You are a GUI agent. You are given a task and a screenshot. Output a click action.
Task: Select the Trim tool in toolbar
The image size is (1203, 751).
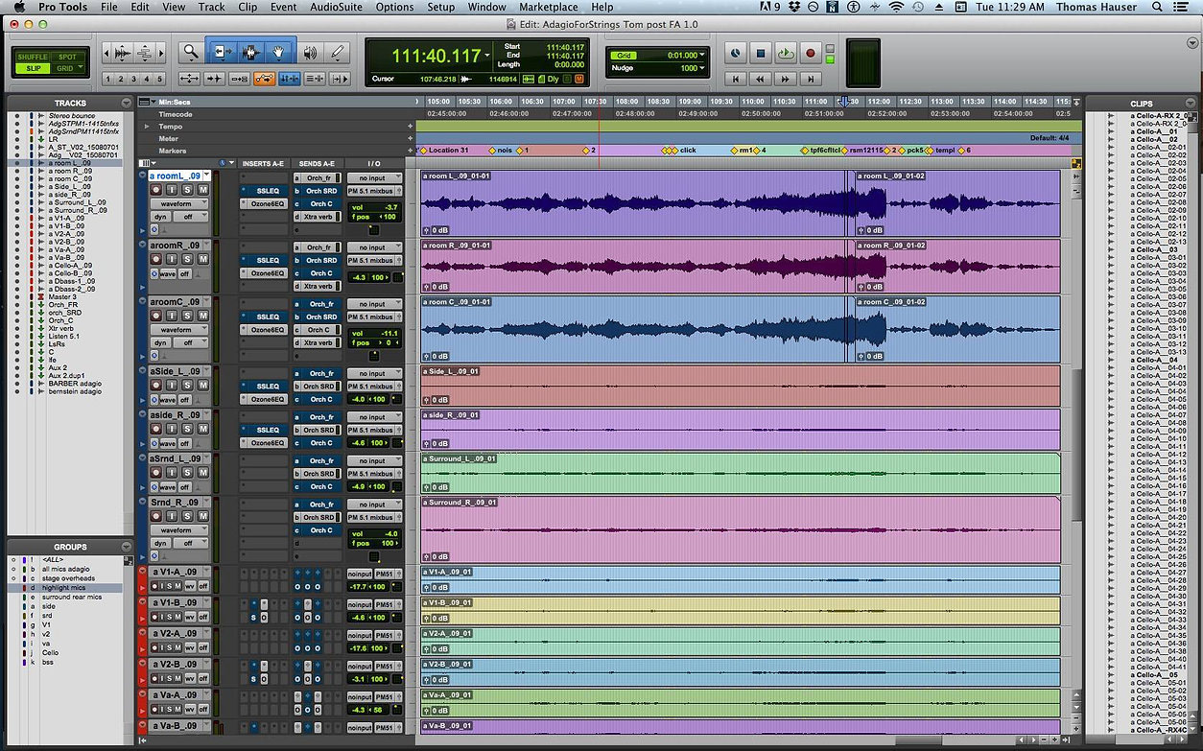pos(222,53)
